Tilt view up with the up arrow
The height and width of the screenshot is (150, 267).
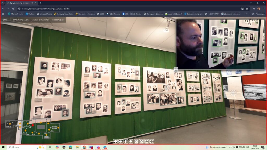126,141
